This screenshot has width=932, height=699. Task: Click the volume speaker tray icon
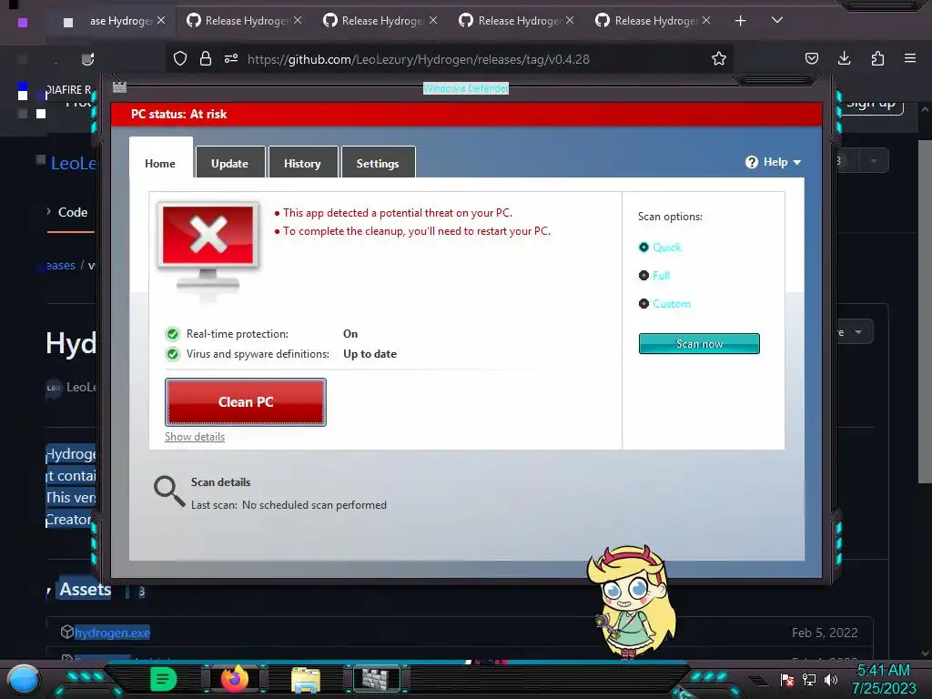pos(831,679)
